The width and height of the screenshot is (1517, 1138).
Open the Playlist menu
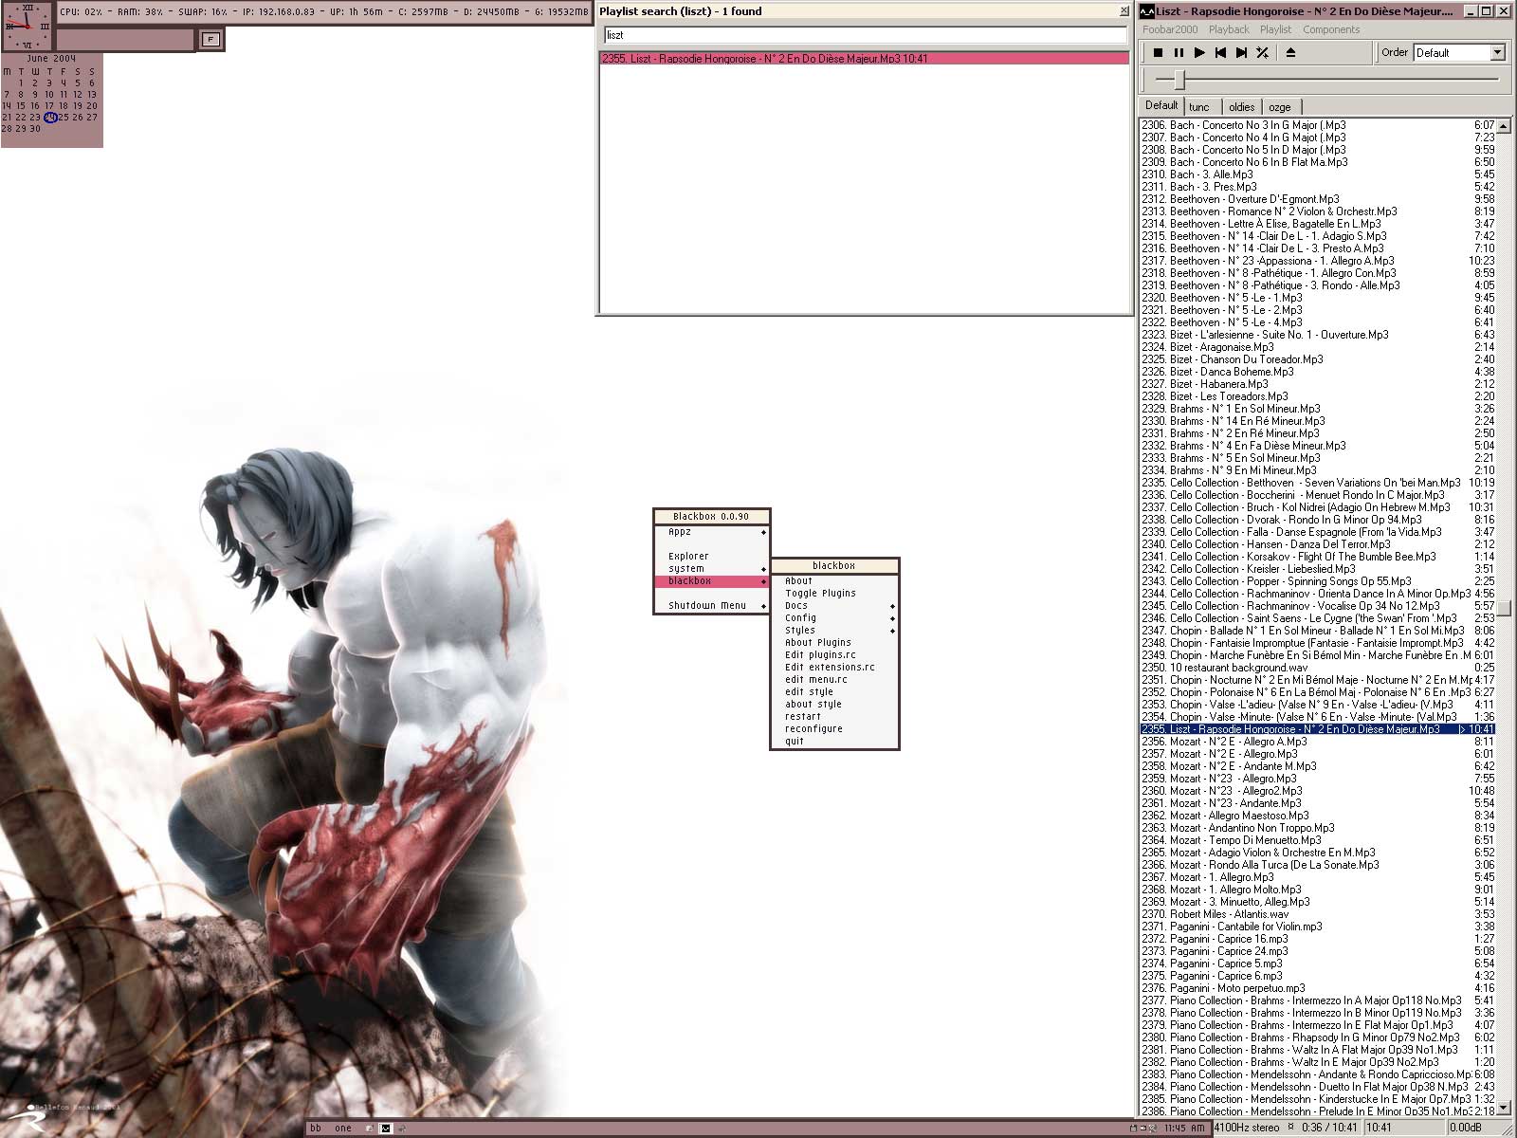coord(1275,29)
